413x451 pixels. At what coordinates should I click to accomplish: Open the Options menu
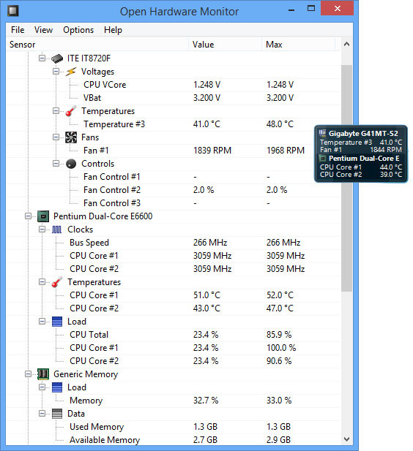click(78, 30)
